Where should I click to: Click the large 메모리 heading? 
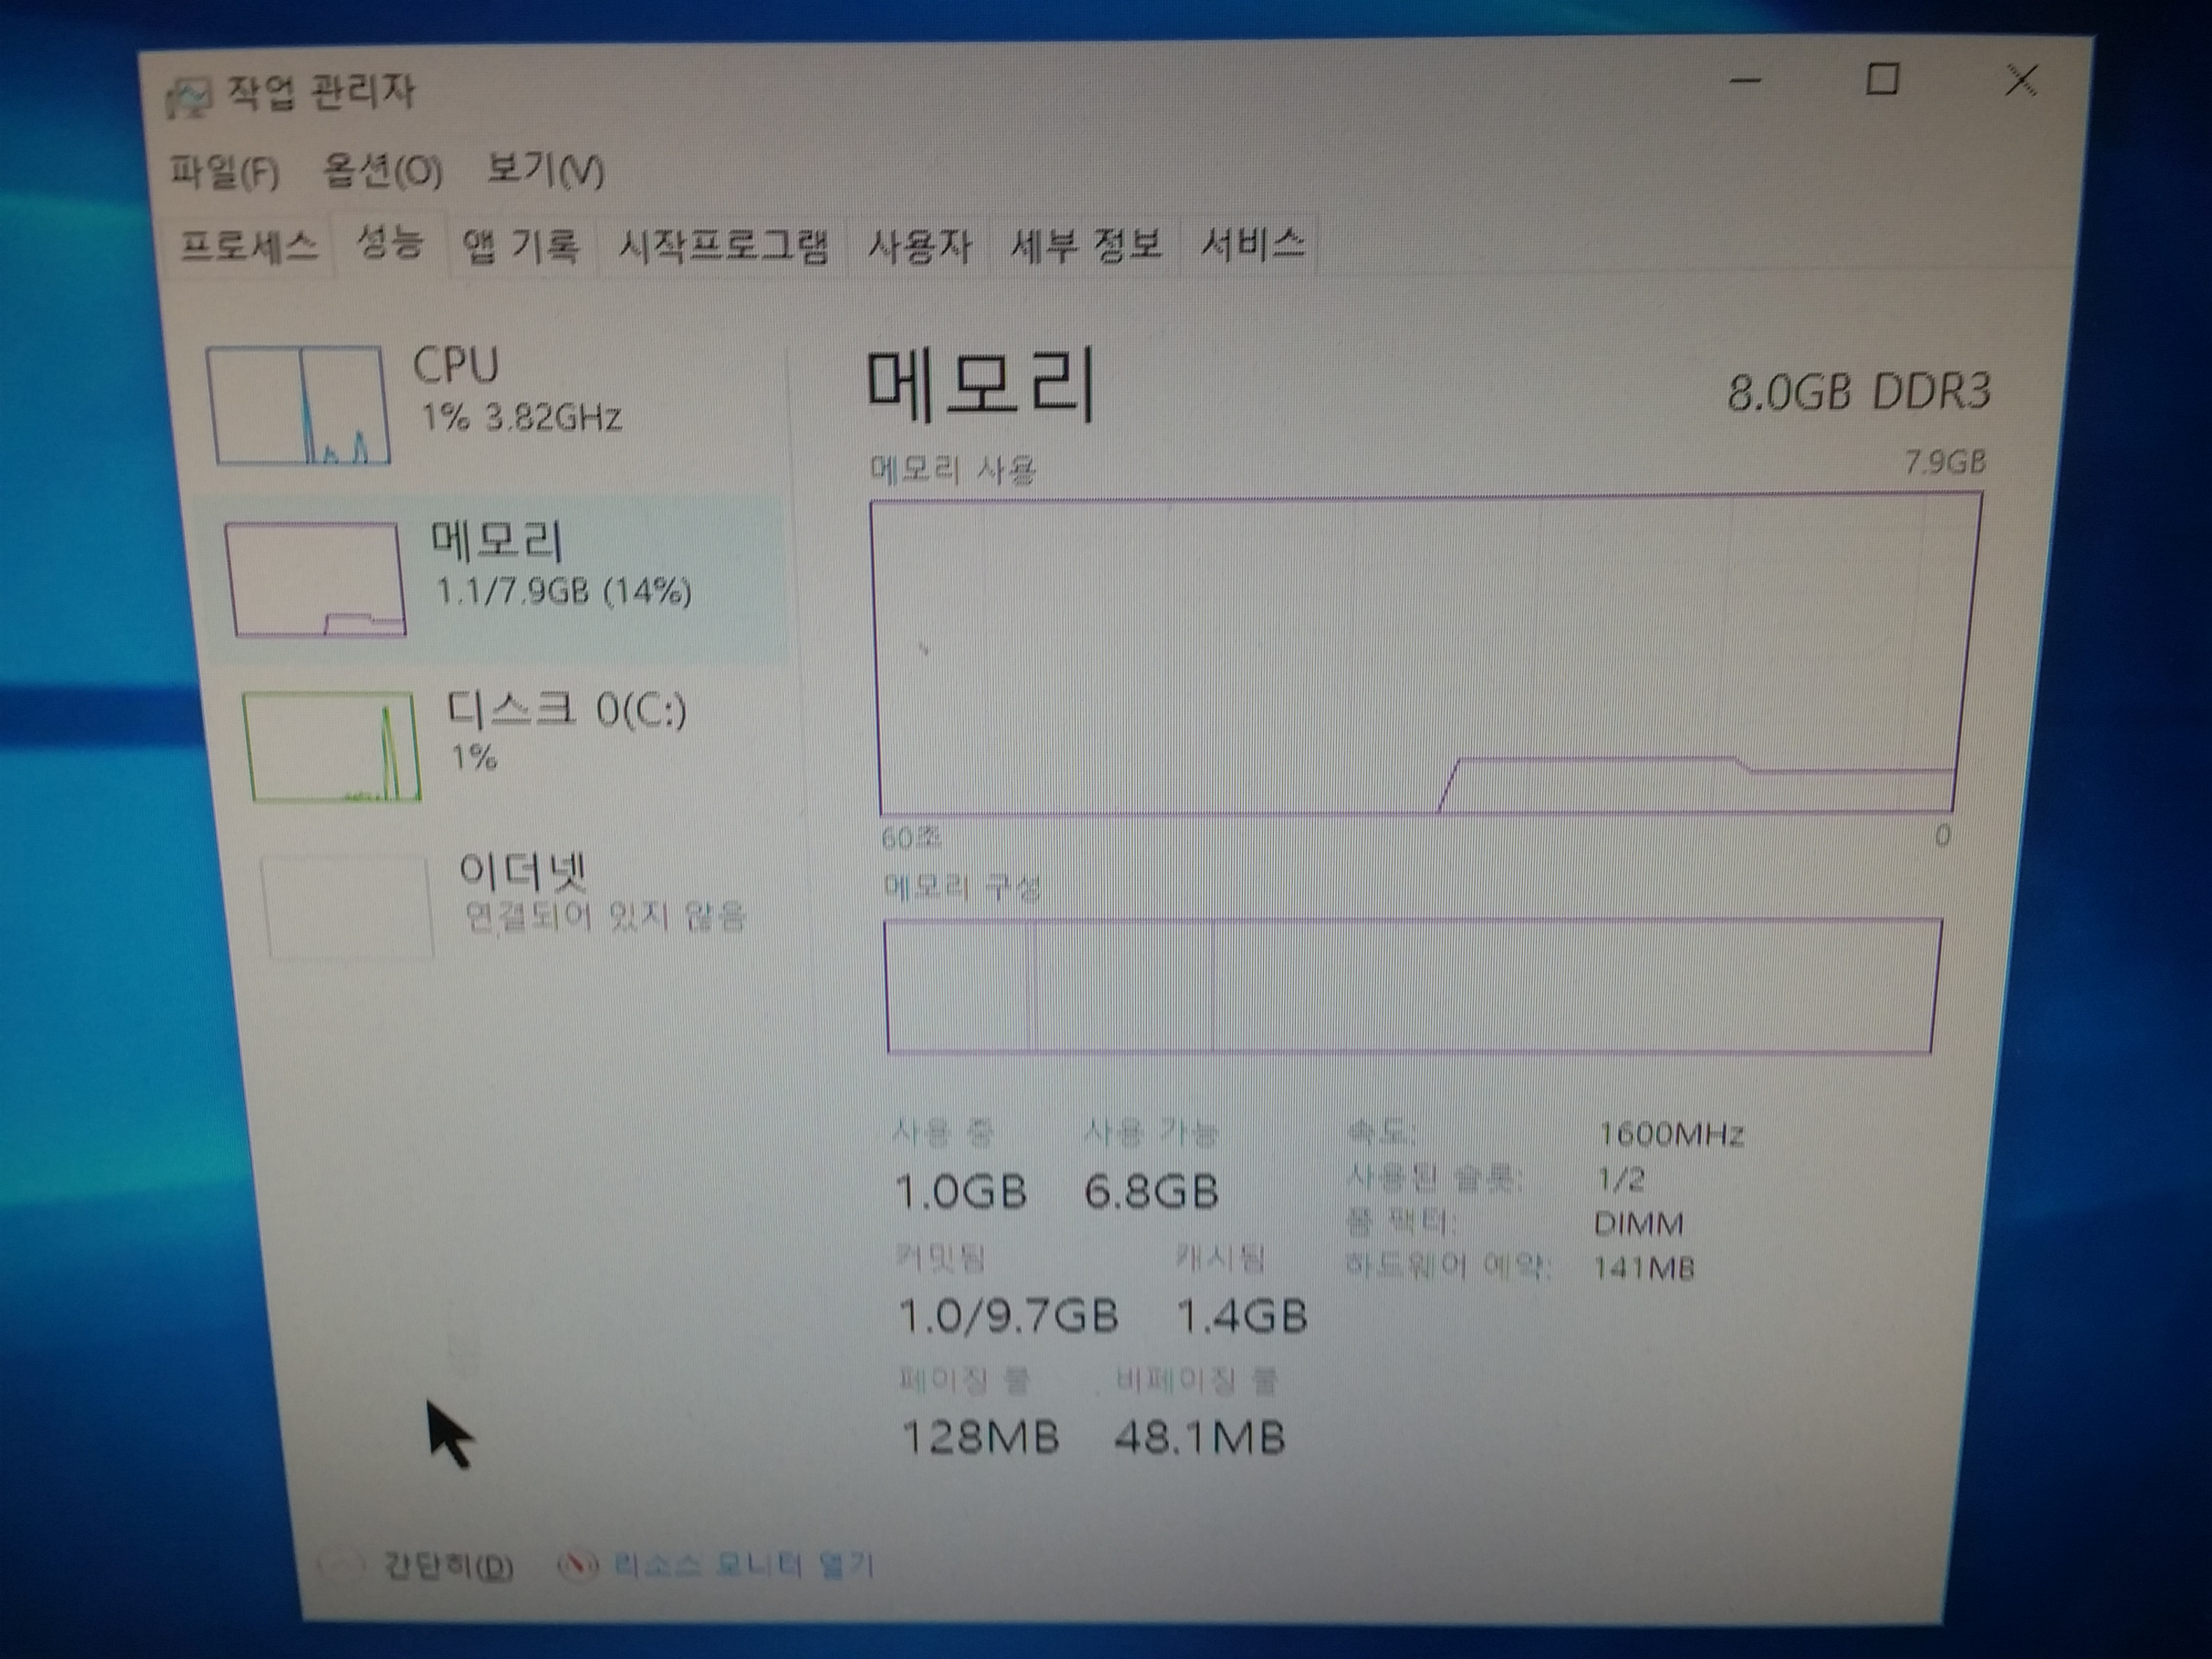coord(980,384)
